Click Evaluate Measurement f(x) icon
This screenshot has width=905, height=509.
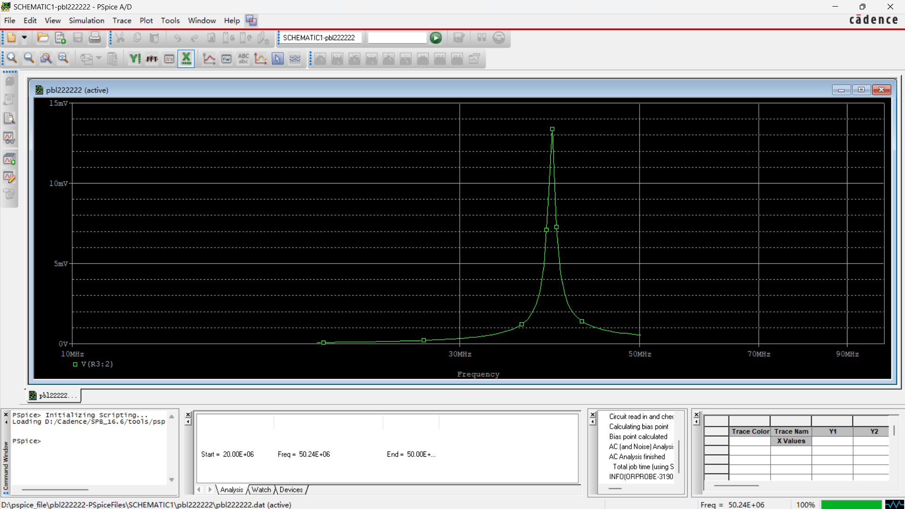tap(226, 58)
